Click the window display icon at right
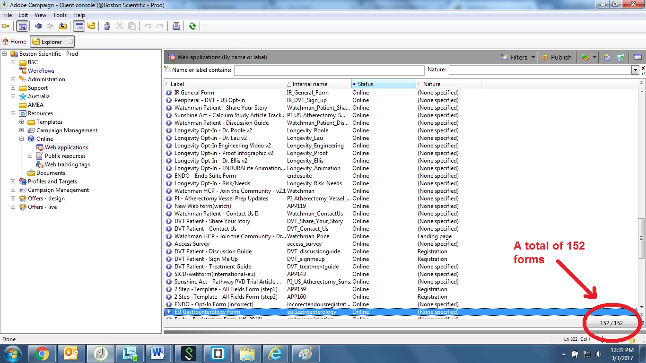The height and width of the screenshot is (363, 646). point(637,57)
